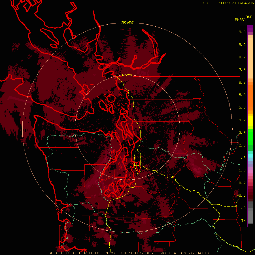Image resolution: width=255 pixels, height=255 pixels.
Task: Click the 5.8 value on the color scale
Action: (x=242, y=95)
